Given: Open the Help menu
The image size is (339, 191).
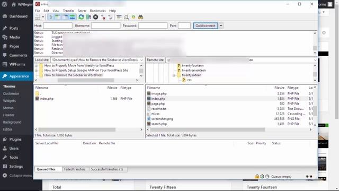Looking at the screenshot, I should [112, 11].
